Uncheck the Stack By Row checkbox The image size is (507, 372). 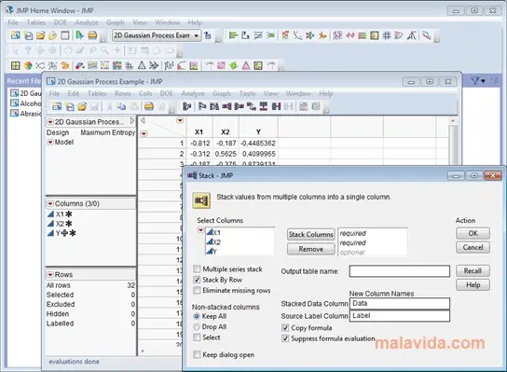[197, 280]
